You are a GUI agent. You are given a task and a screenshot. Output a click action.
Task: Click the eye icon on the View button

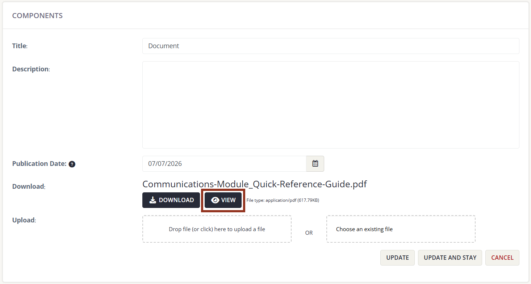click(x=215, y=200)
